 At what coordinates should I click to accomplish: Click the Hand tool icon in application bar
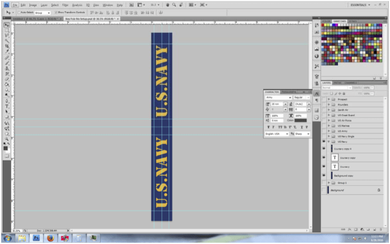(x=167, y=5)
